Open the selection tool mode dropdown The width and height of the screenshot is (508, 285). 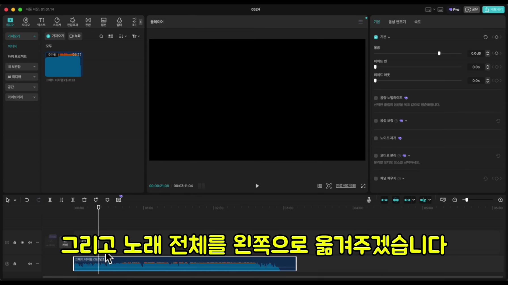(15, 200)
